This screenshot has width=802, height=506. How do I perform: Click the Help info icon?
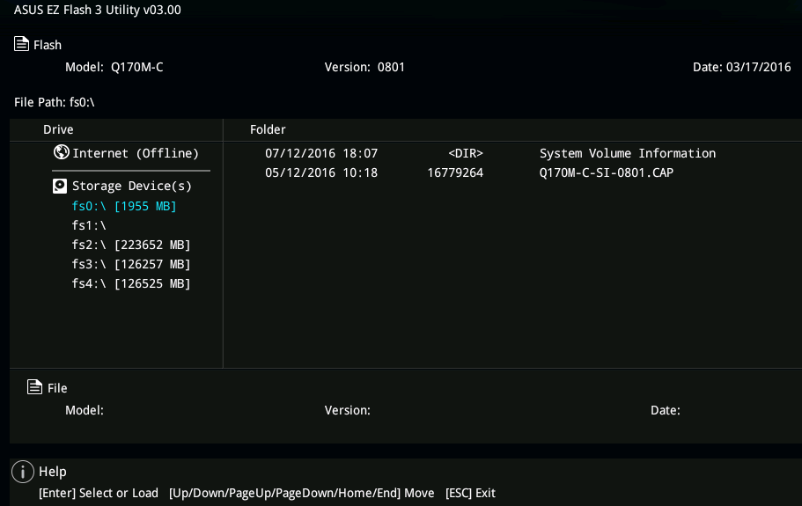pos(23,472)
